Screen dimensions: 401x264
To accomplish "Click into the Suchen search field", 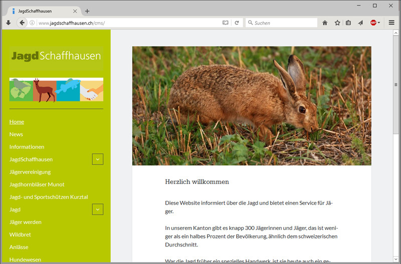I will point(283,22).
